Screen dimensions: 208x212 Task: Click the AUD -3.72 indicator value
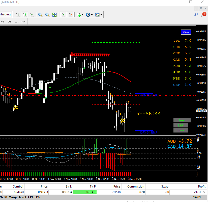(180, 141)
